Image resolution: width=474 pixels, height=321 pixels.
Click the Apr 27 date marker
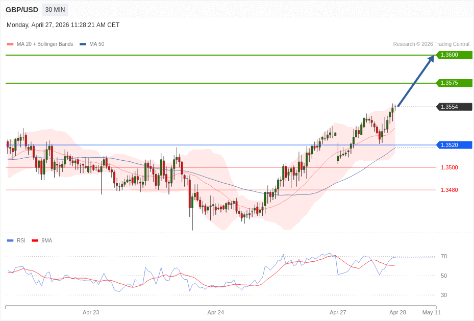point(338,312)
